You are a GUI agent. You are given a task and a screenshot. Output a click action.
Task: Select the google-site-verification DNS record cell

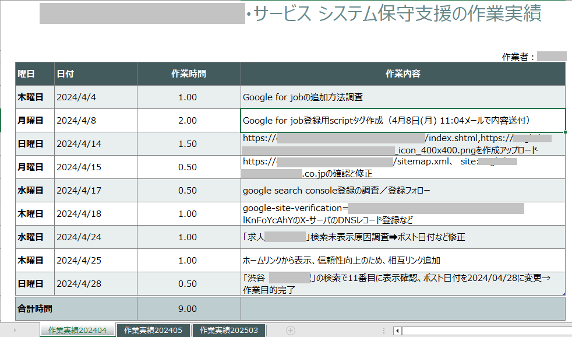[402, 214]
